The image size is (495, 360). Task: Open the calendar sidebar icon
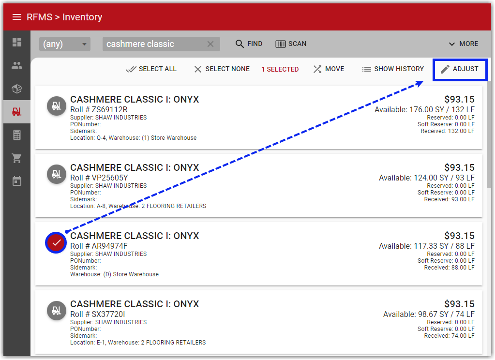[x=17, y=181]
